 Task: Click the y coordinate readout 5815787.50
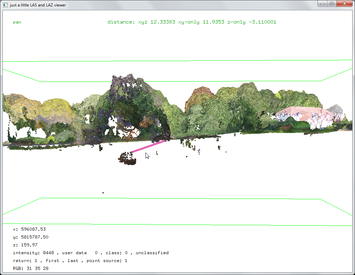[x=35, y=237]
